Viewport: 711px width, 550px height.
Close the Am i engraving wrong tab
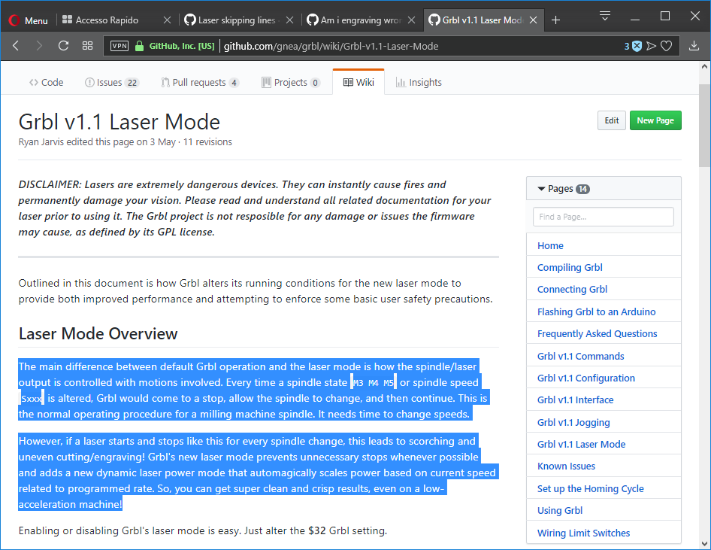point(411,20)
